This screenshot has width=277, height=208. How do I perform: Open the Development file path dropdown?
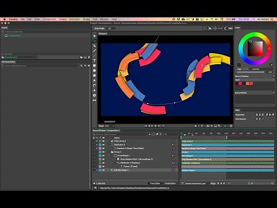(21, 57)
